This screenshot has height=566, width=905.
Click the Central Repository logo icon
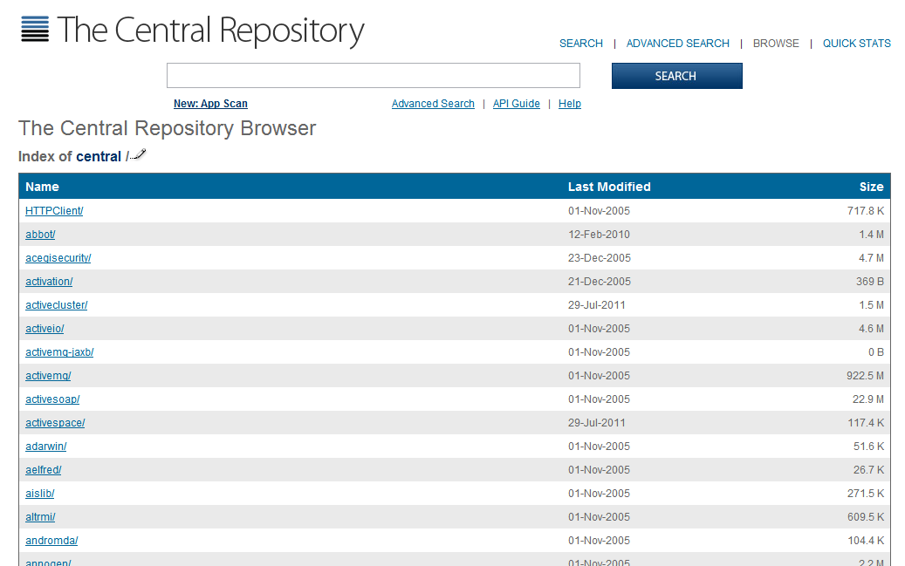(35, 30)
